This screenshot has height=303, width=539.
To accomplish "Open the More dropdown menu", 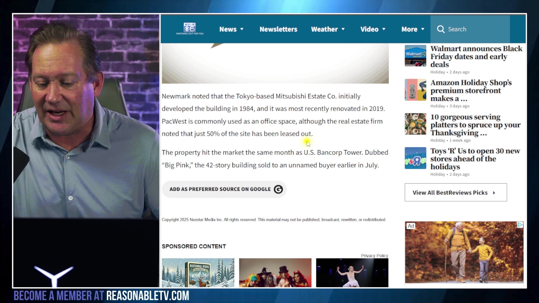I will tap(413, 29).
